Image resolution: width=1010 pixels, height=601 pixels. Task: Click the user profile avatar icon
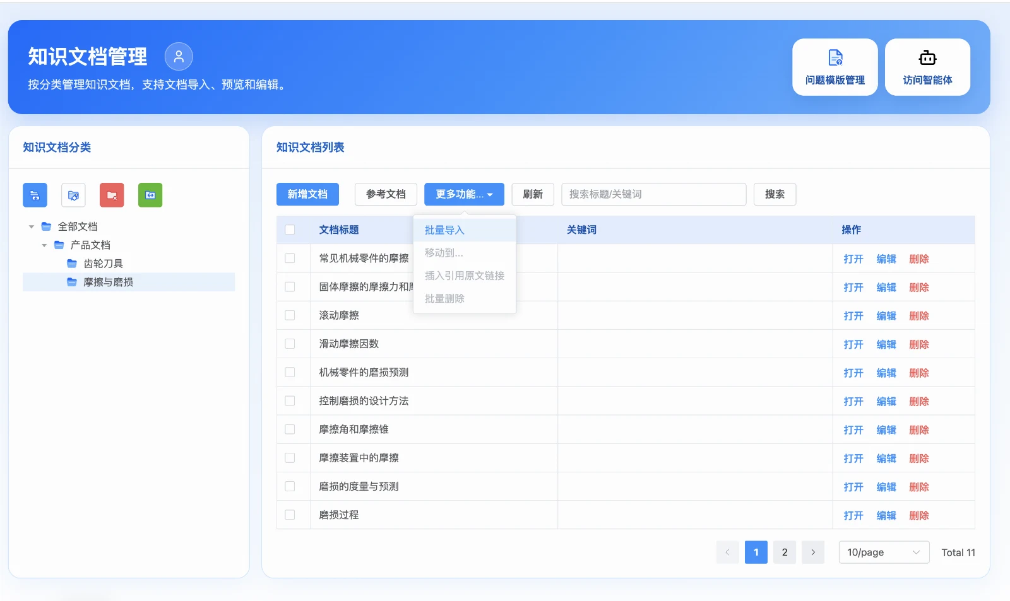point(179,57)
